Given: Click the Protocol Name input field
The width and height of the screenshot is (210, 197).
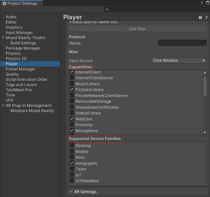Looking at the screenshot, I should [x=182, y=43].
